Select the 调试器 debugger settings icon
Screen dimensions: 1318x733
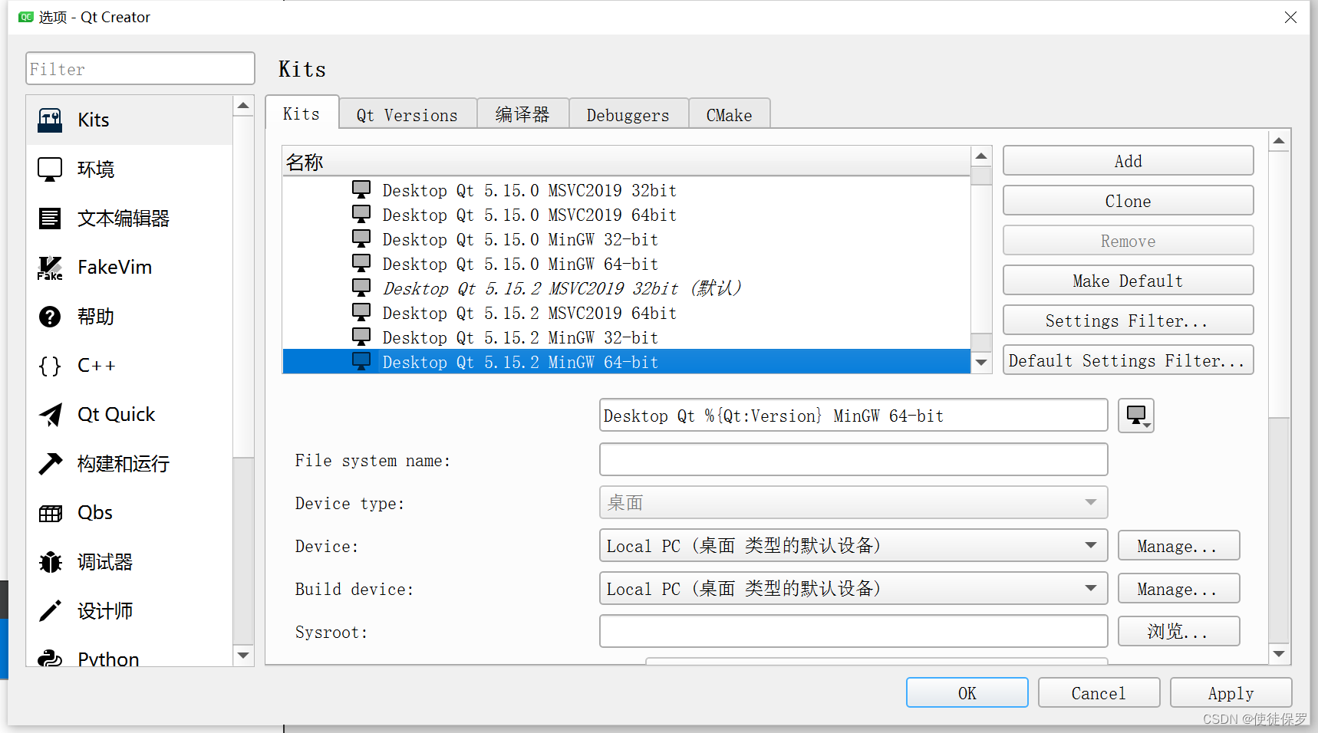click(104, 561)
